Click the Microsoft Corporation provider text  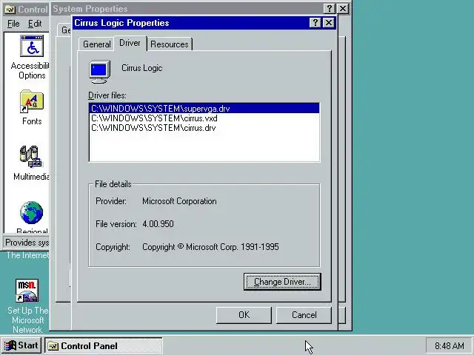[x=179, y=201]
